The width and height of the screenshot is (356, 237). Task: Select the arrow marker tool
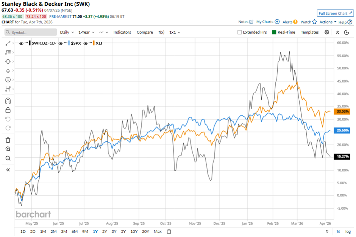(8, 71)
